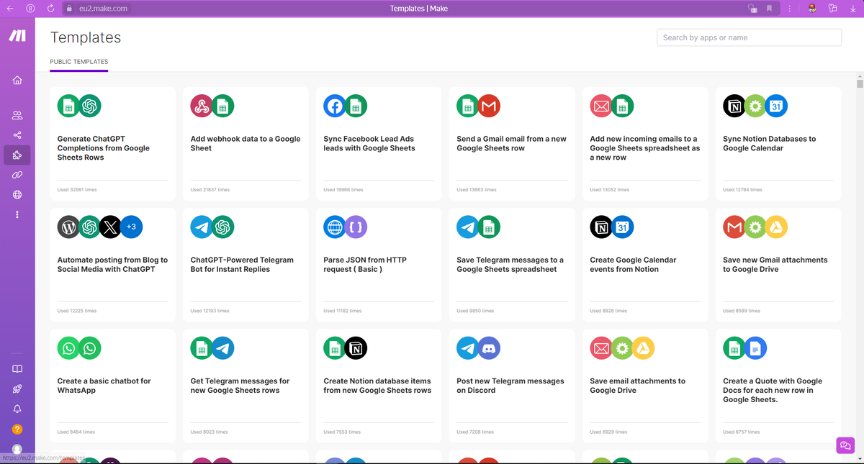This screenshot has height=464, width=864.
Task: Reload the page with the browser refresh icon
Action: (x=50, y=9)
